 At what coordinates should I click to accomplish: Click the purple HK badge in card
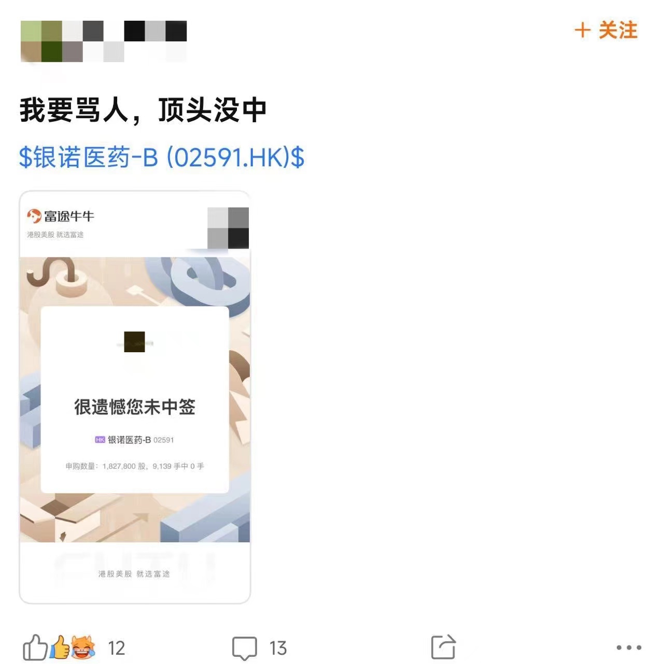(100, 440)
